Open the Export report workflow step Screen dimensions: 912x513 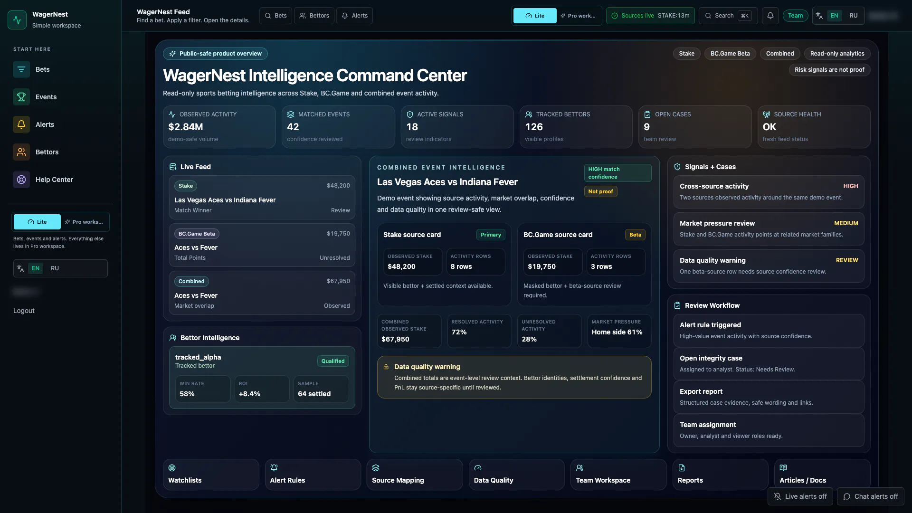coord(769,397)
